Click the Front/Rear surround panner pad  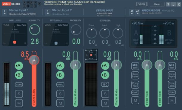click(91, 55)
